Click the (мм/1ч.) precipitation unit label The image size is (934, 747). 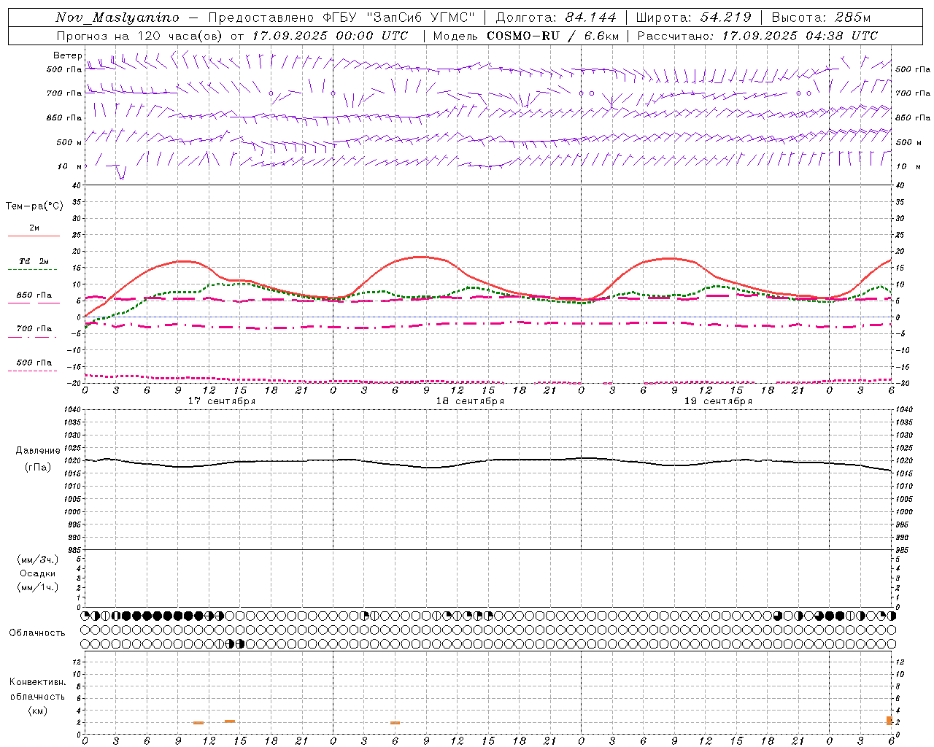click(x=38, y=587)
